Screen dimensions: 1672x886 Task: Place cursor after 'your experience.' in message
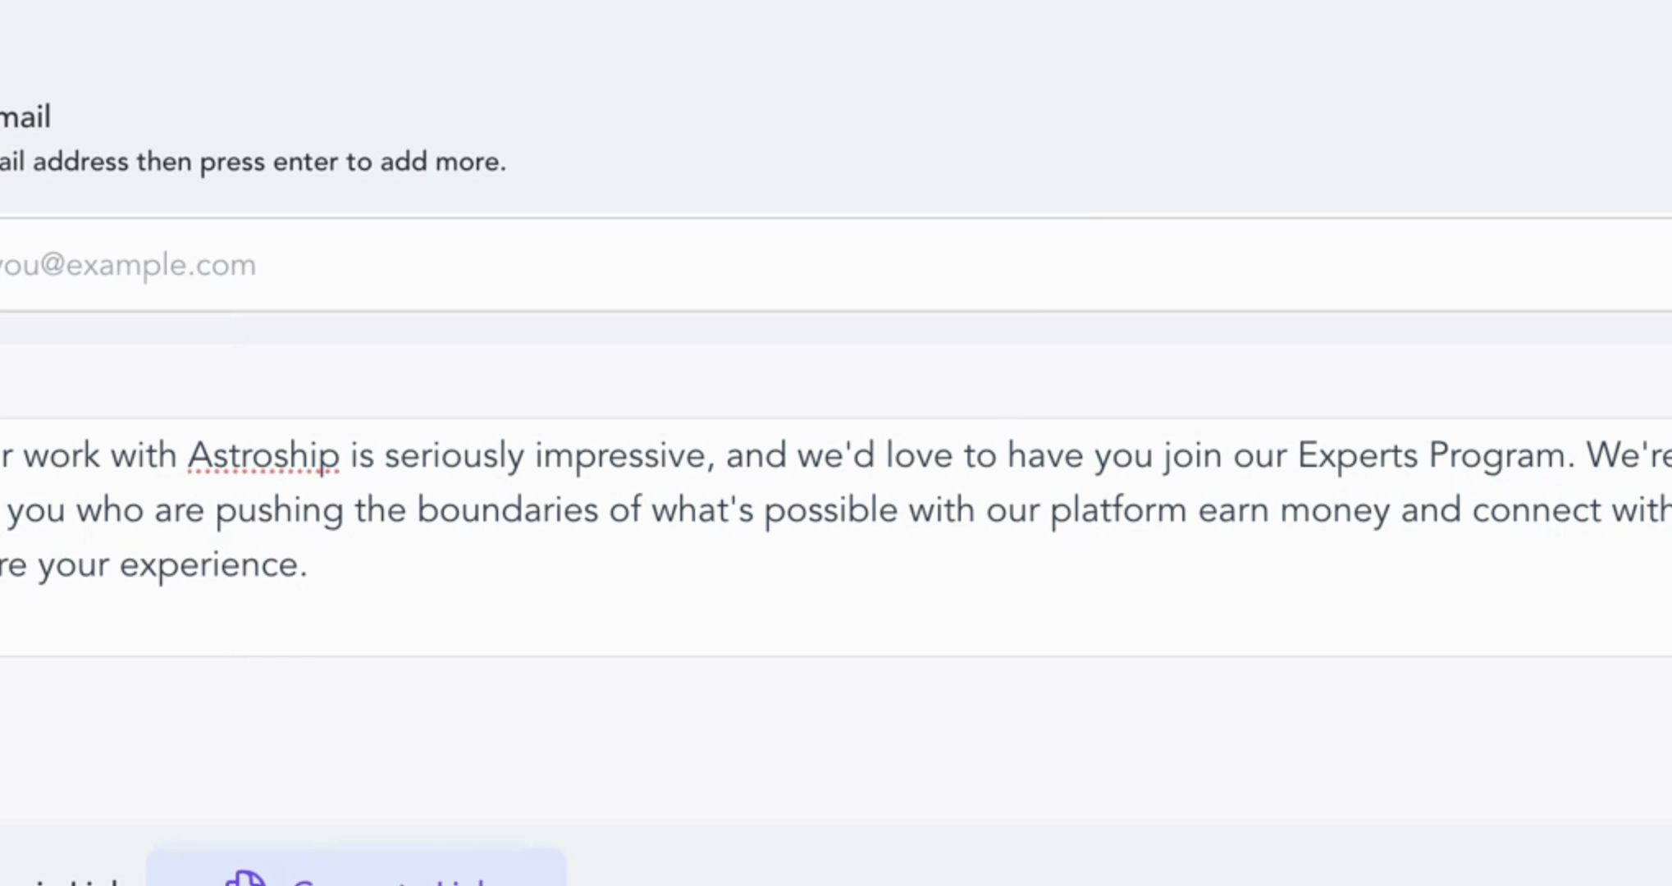tap(309, 565)
